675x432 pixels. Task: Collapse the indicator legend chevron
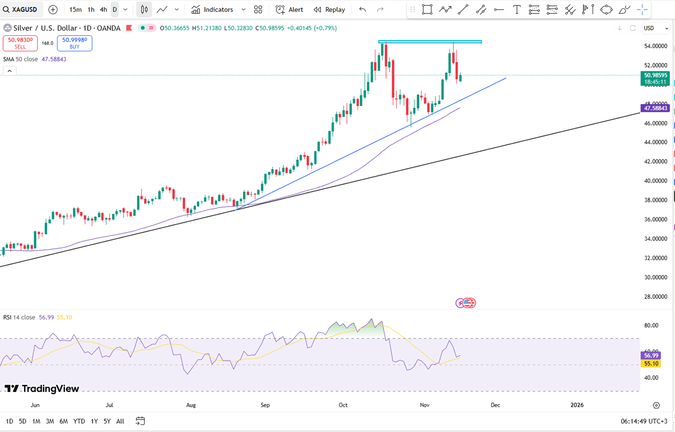click(x=9, y=71)
